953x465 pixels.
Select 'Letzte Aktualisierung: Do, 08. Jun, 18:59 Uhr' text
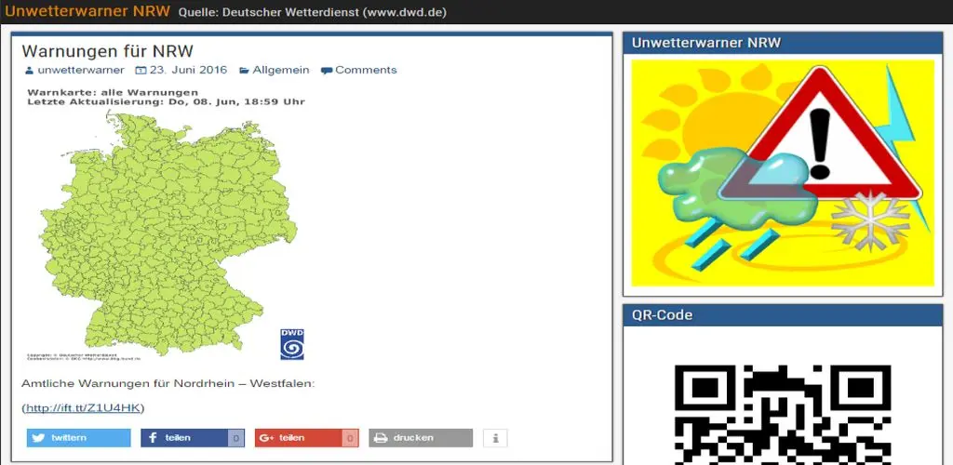[x=166, y=102]
